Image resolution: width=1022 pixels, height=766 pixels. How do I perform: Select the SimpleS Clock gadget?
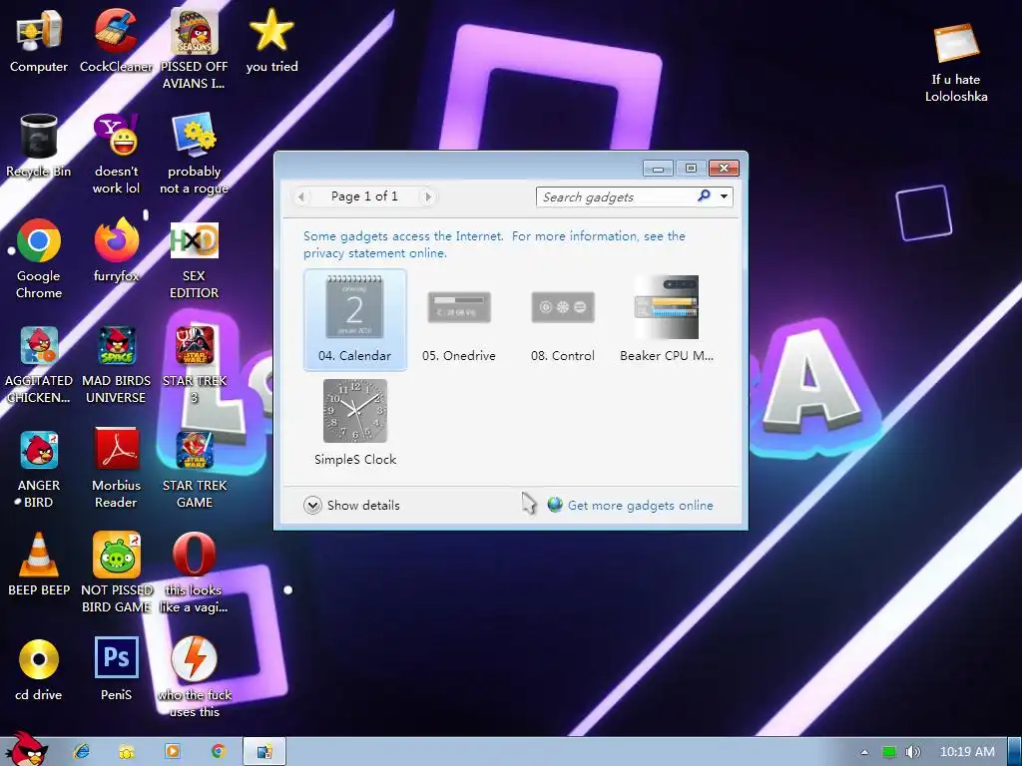[355, 423]
